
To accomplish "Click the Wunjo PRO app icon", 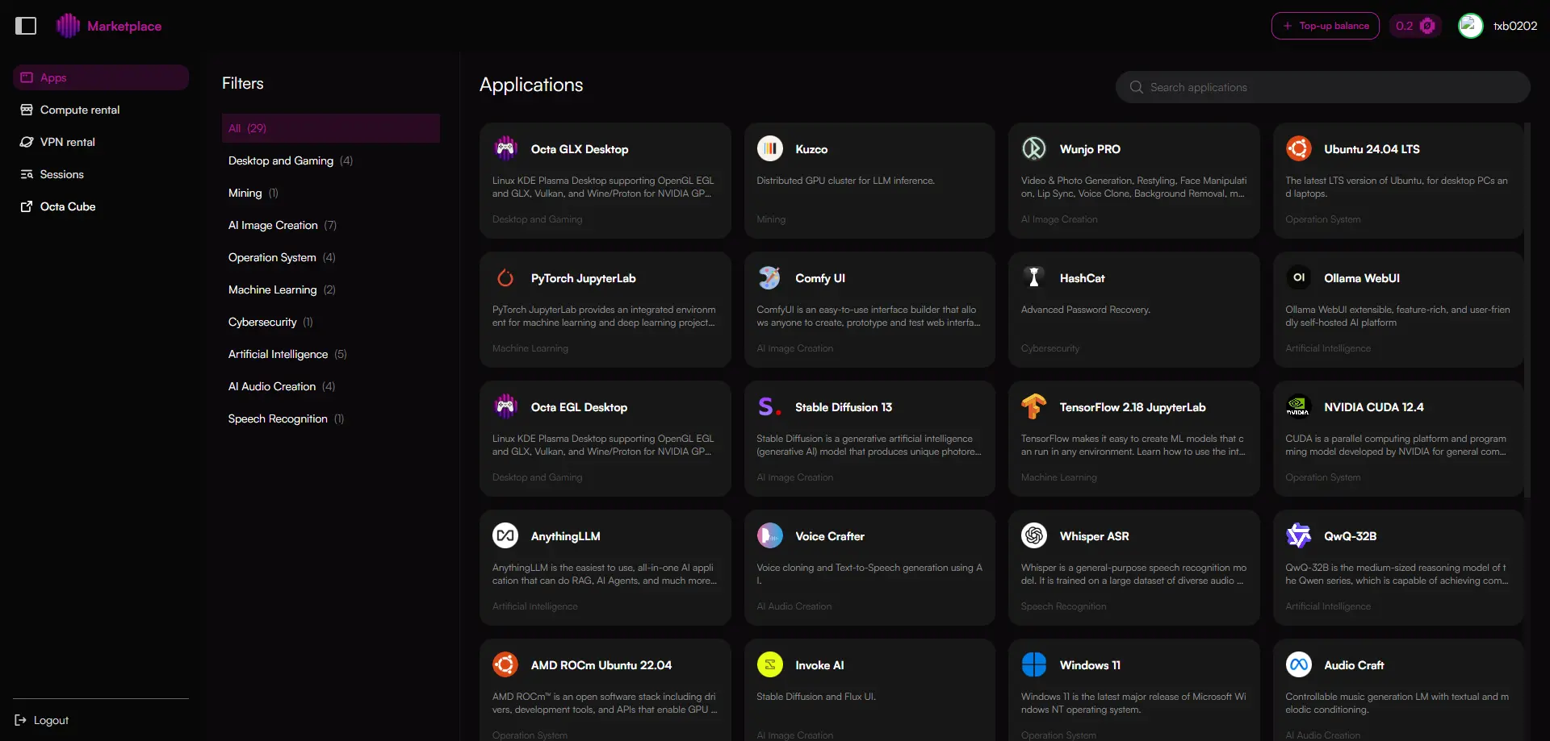I will coord(1034,148).
